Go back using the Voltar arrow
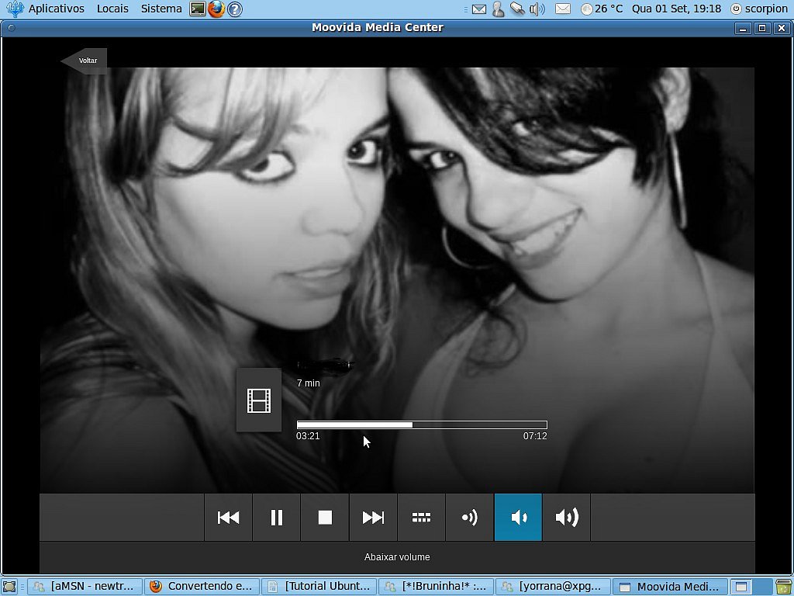Screen dimensions: 794x596 [x=84, y=61]
